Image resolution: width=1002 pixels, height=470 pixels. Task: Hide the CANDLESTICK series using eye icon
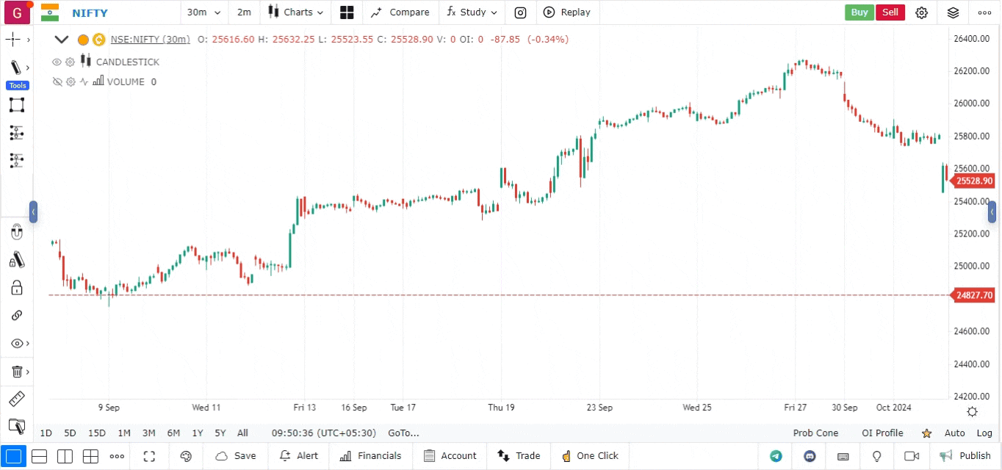point(57,62)
